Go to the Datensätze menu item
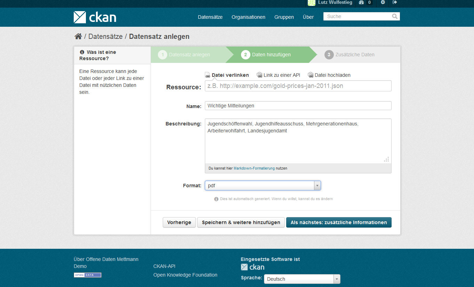Viewport: 474px width, 287px height. 210,17
